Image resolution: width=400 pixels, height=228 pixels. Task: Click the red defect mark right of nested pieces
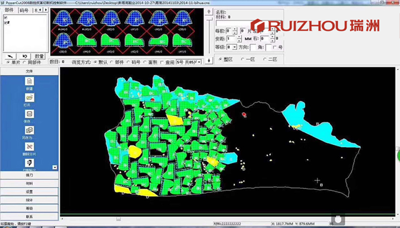244,114
